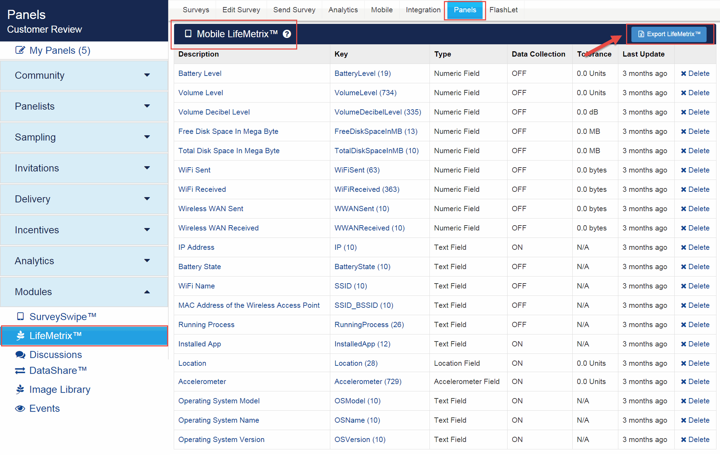Expand the Community section

pos(147,75)
